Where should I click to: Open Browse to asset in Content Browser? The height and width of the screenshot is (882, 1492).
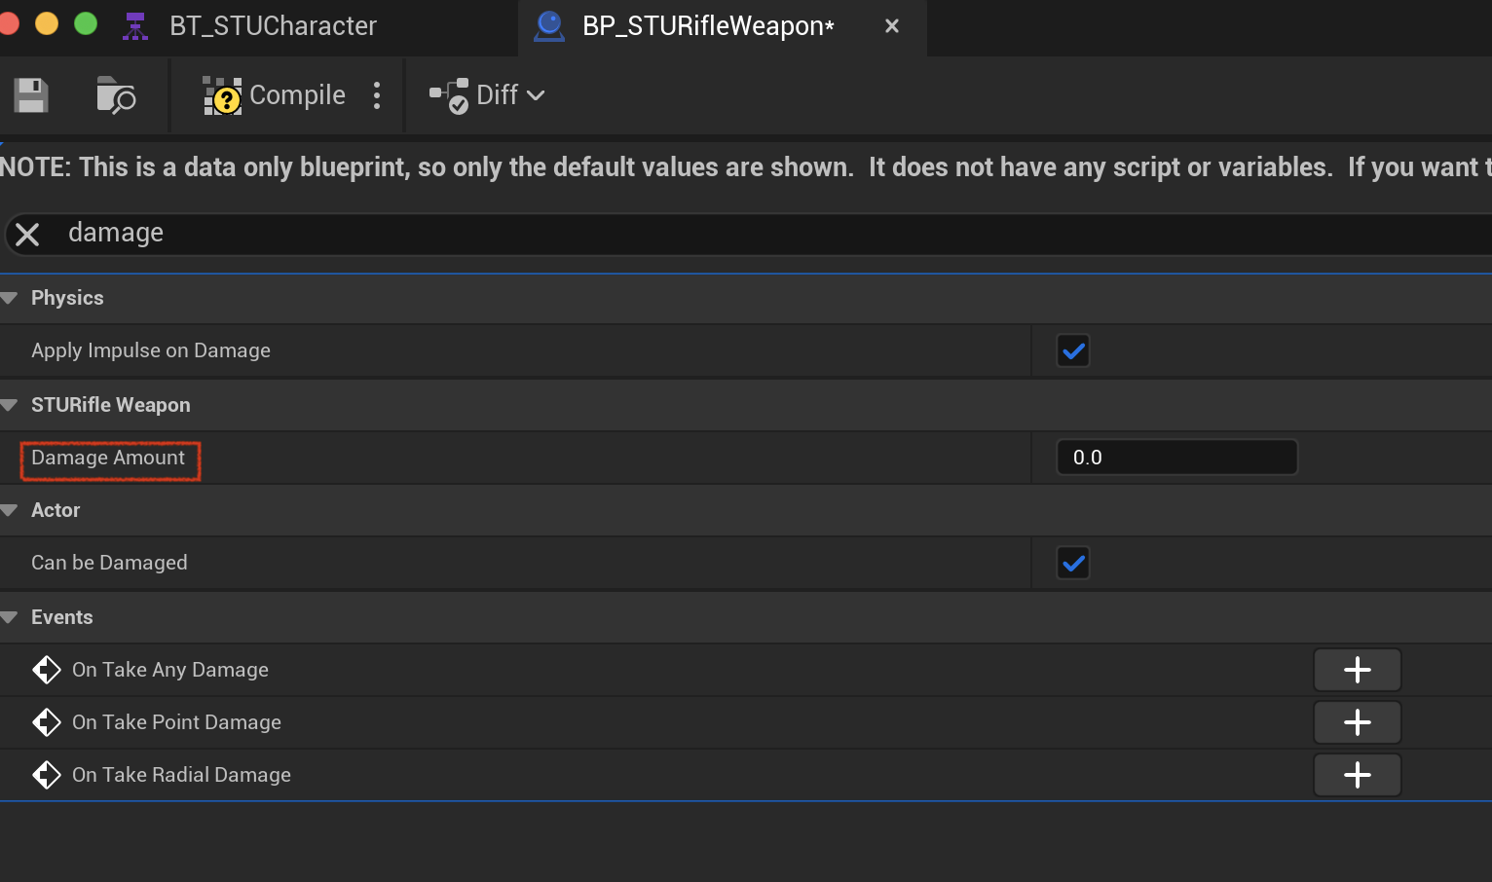(x=116, y=95)
